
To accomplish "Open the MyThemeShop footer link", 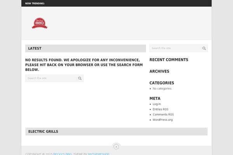I will click(99, 154).
